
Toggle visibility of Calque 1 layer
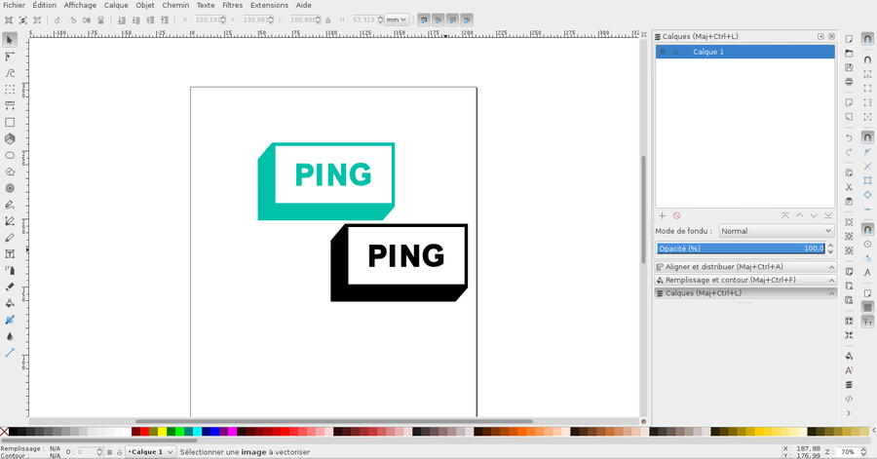click(x=663, y=52)
